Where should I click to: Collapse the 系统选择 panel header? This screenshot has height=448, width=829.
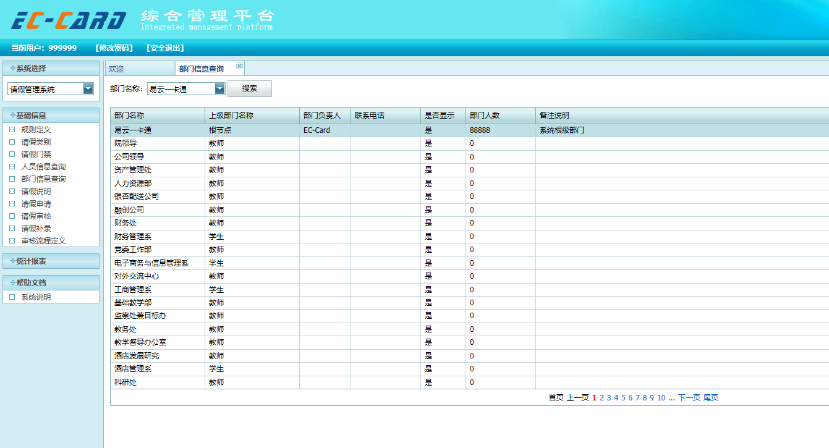(x=51, y=69)
